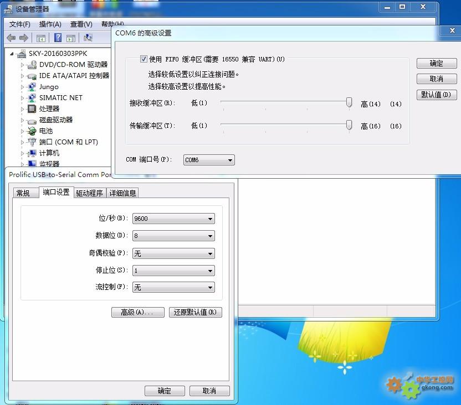Open the 数据位 data bits dropdown

coord(173,236)
